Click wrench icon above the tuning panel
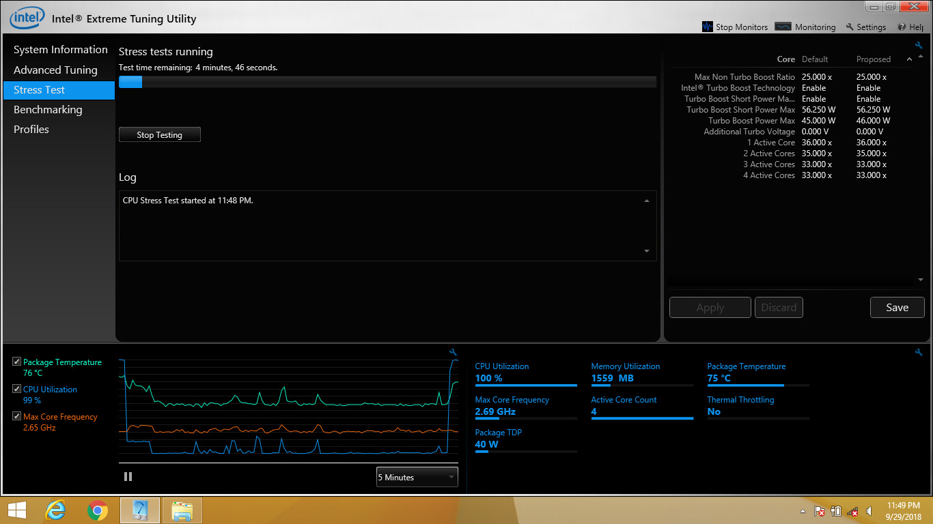Image resolution: width=933 pixels, height=524 pixels. click(919, 45)
